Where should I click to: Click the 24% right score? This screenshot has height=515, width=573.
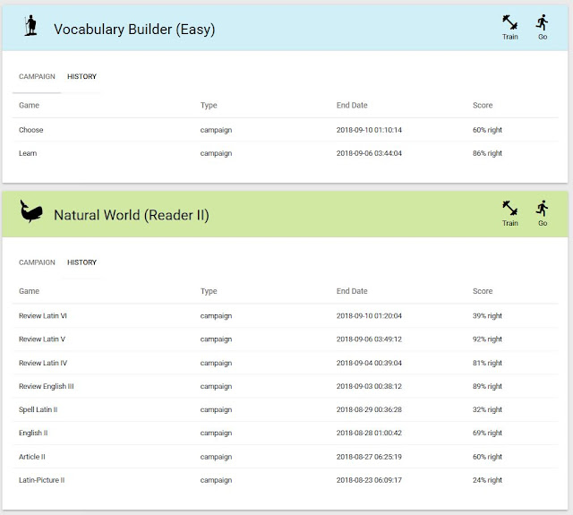(487, 480)
